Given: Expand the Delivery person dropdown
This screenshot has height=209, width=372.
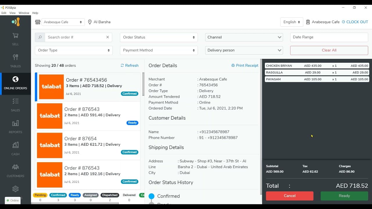Looking at the screenshot, I should pos(244,50).
